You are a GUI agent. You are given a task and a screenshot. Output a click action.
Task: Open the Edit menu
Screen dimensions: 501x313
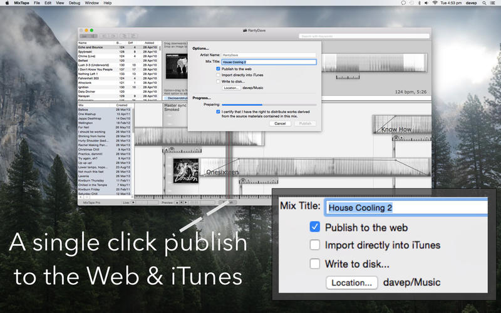click(x=48, y=3)
